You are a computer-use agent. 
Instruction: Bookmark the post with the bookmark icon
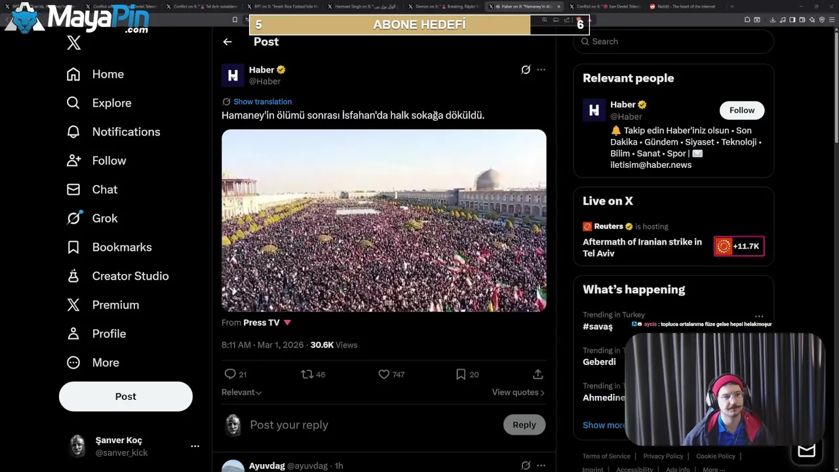(461, 374)
